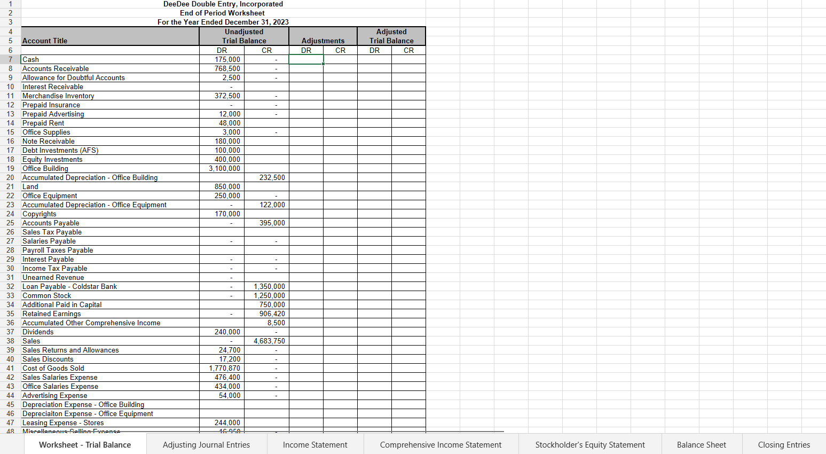Select the Loan Payable - Coldstar Bank row label

coord(69,286)
